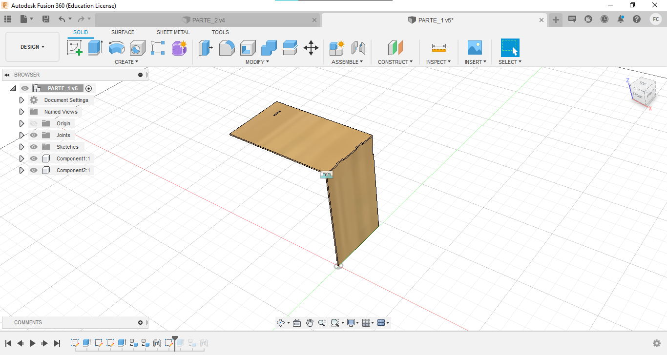
Task: Play the timeline animation
Action: click(33, 343)
